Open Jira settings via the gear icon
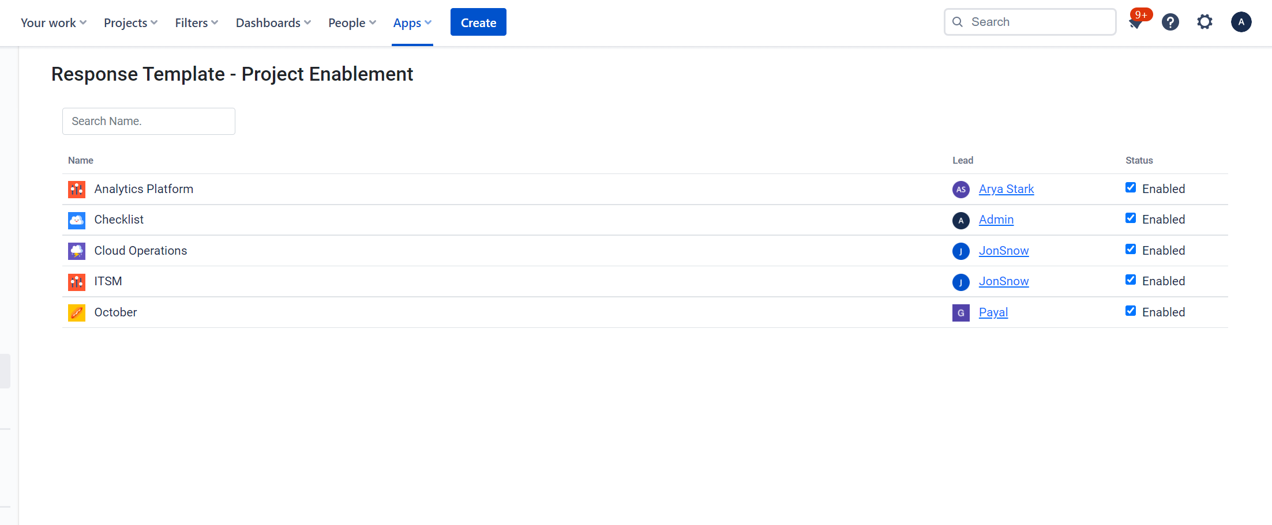The width and height of the screenshot is (1272, 525). point(1205,21)
